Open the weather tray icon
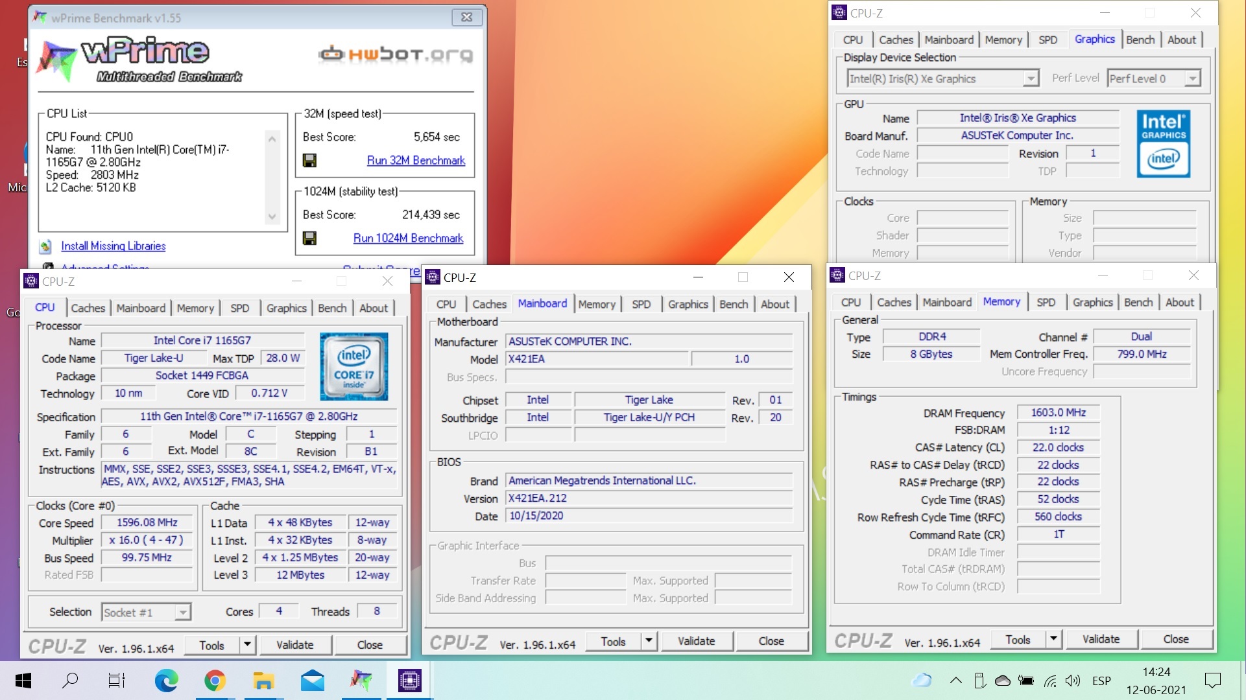 (922, 681)
